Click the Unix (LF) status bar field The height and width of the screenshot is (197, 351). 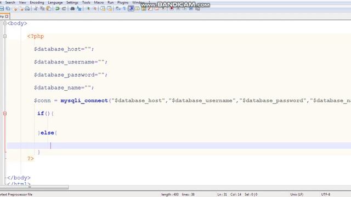tap(297, 194)
